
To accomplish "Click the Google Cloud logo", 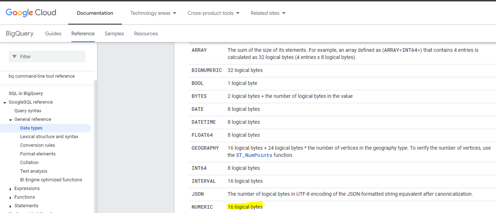I will [x=31, y=13].
